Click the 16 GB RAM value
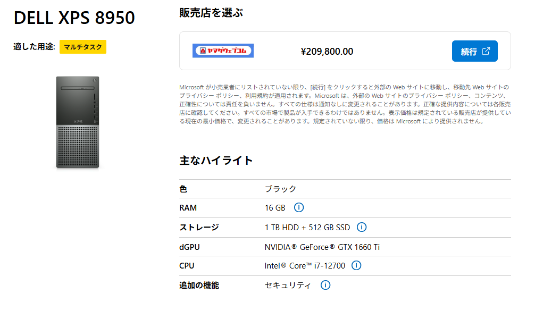 click(x=275, y=208)
